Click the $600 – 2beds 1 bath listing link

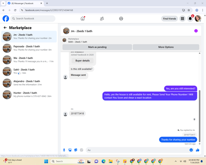pyautogui.click(x=77, y=42)
